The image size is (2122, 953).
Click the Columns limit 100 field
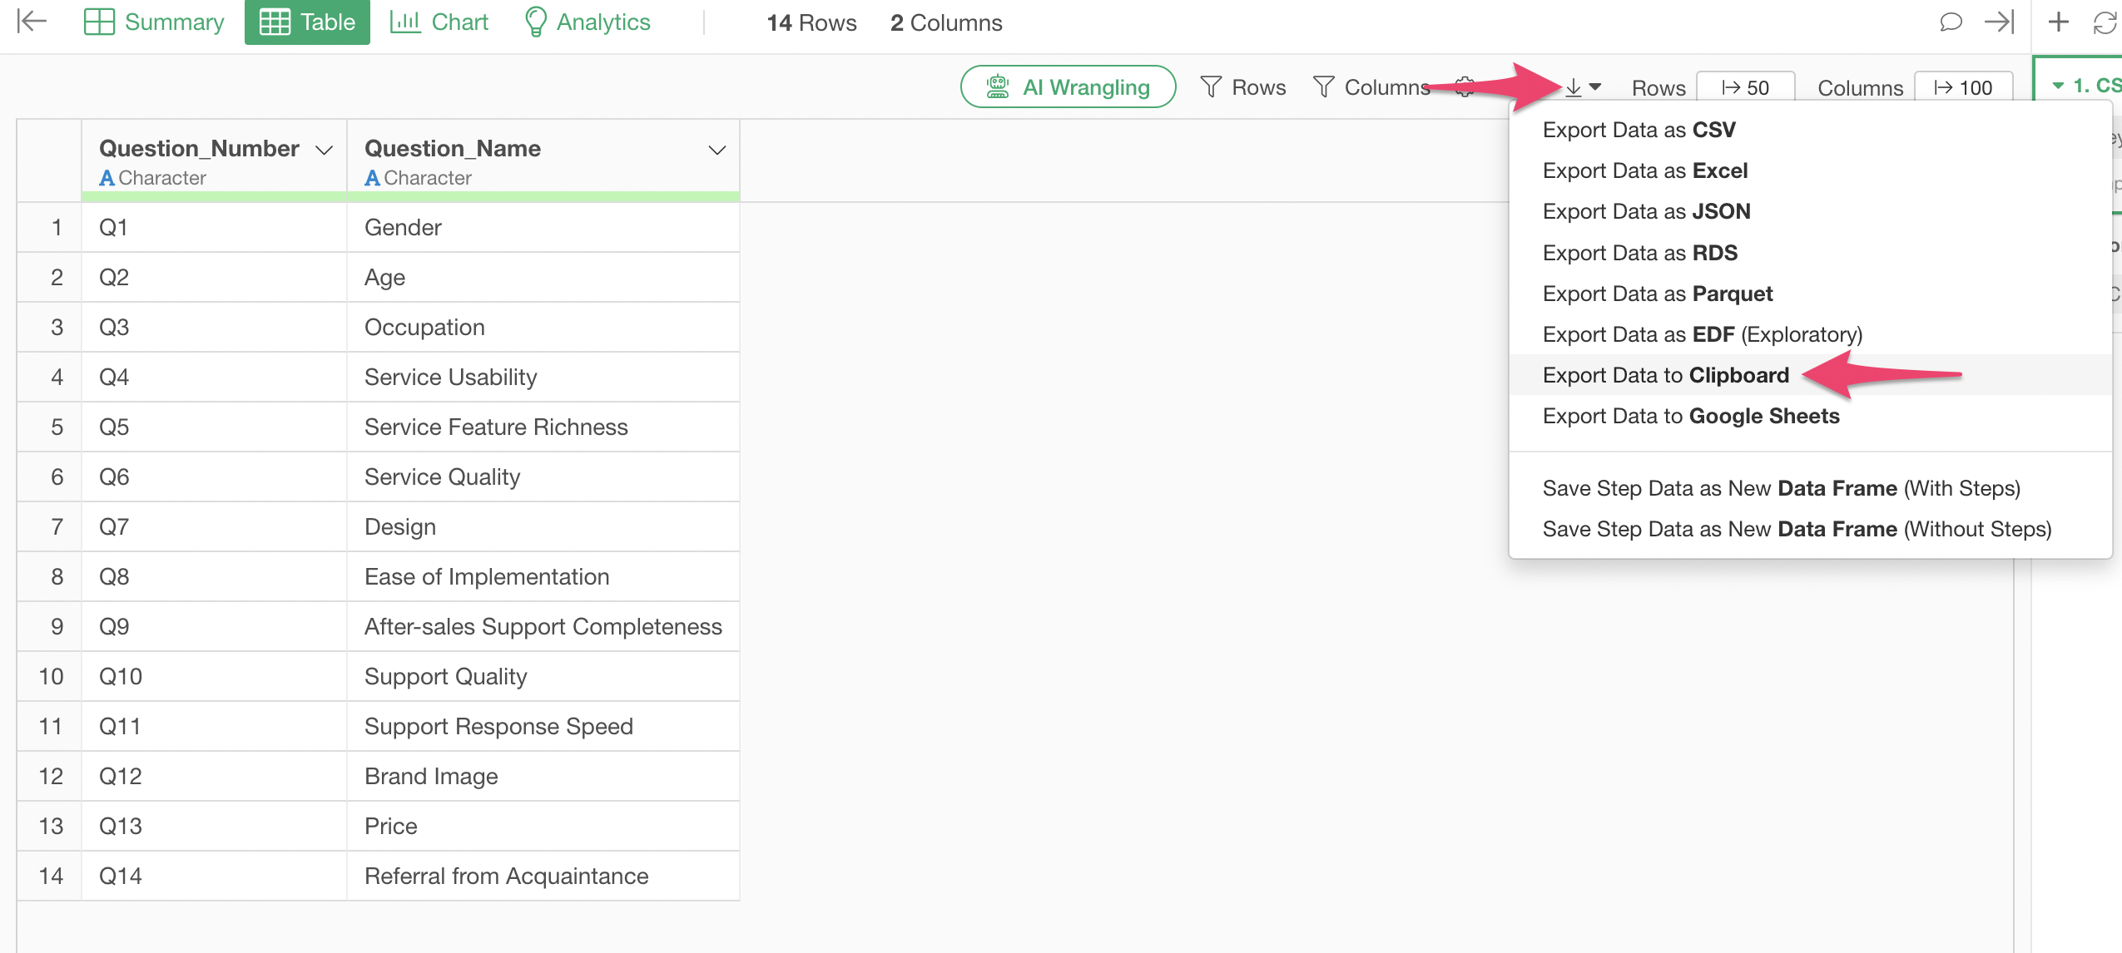(1963, 88)
